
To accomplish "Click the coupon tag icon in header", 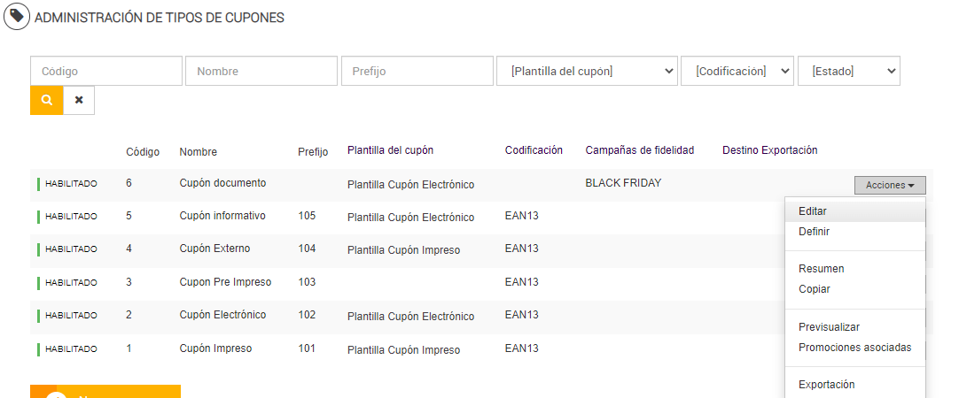I will point(16,17).
